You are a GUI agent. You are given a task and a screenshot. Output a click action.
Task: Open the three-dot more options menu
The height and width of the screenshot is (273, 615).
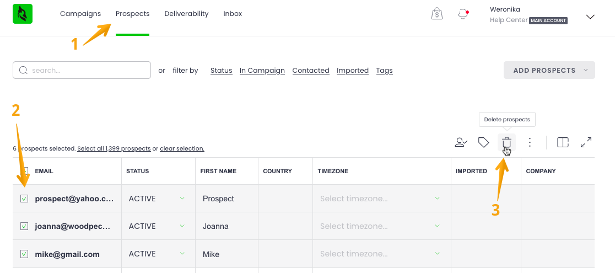(x=530, y=143)
